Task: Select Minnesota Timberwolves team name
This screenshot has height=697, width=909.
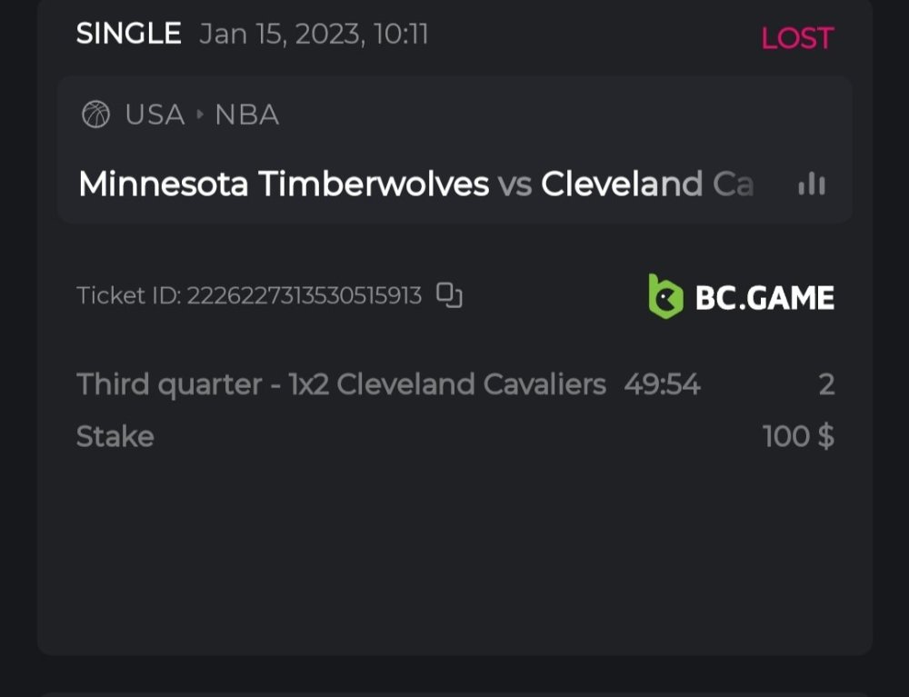Action: pyautogui.click(x=284, y=184)
